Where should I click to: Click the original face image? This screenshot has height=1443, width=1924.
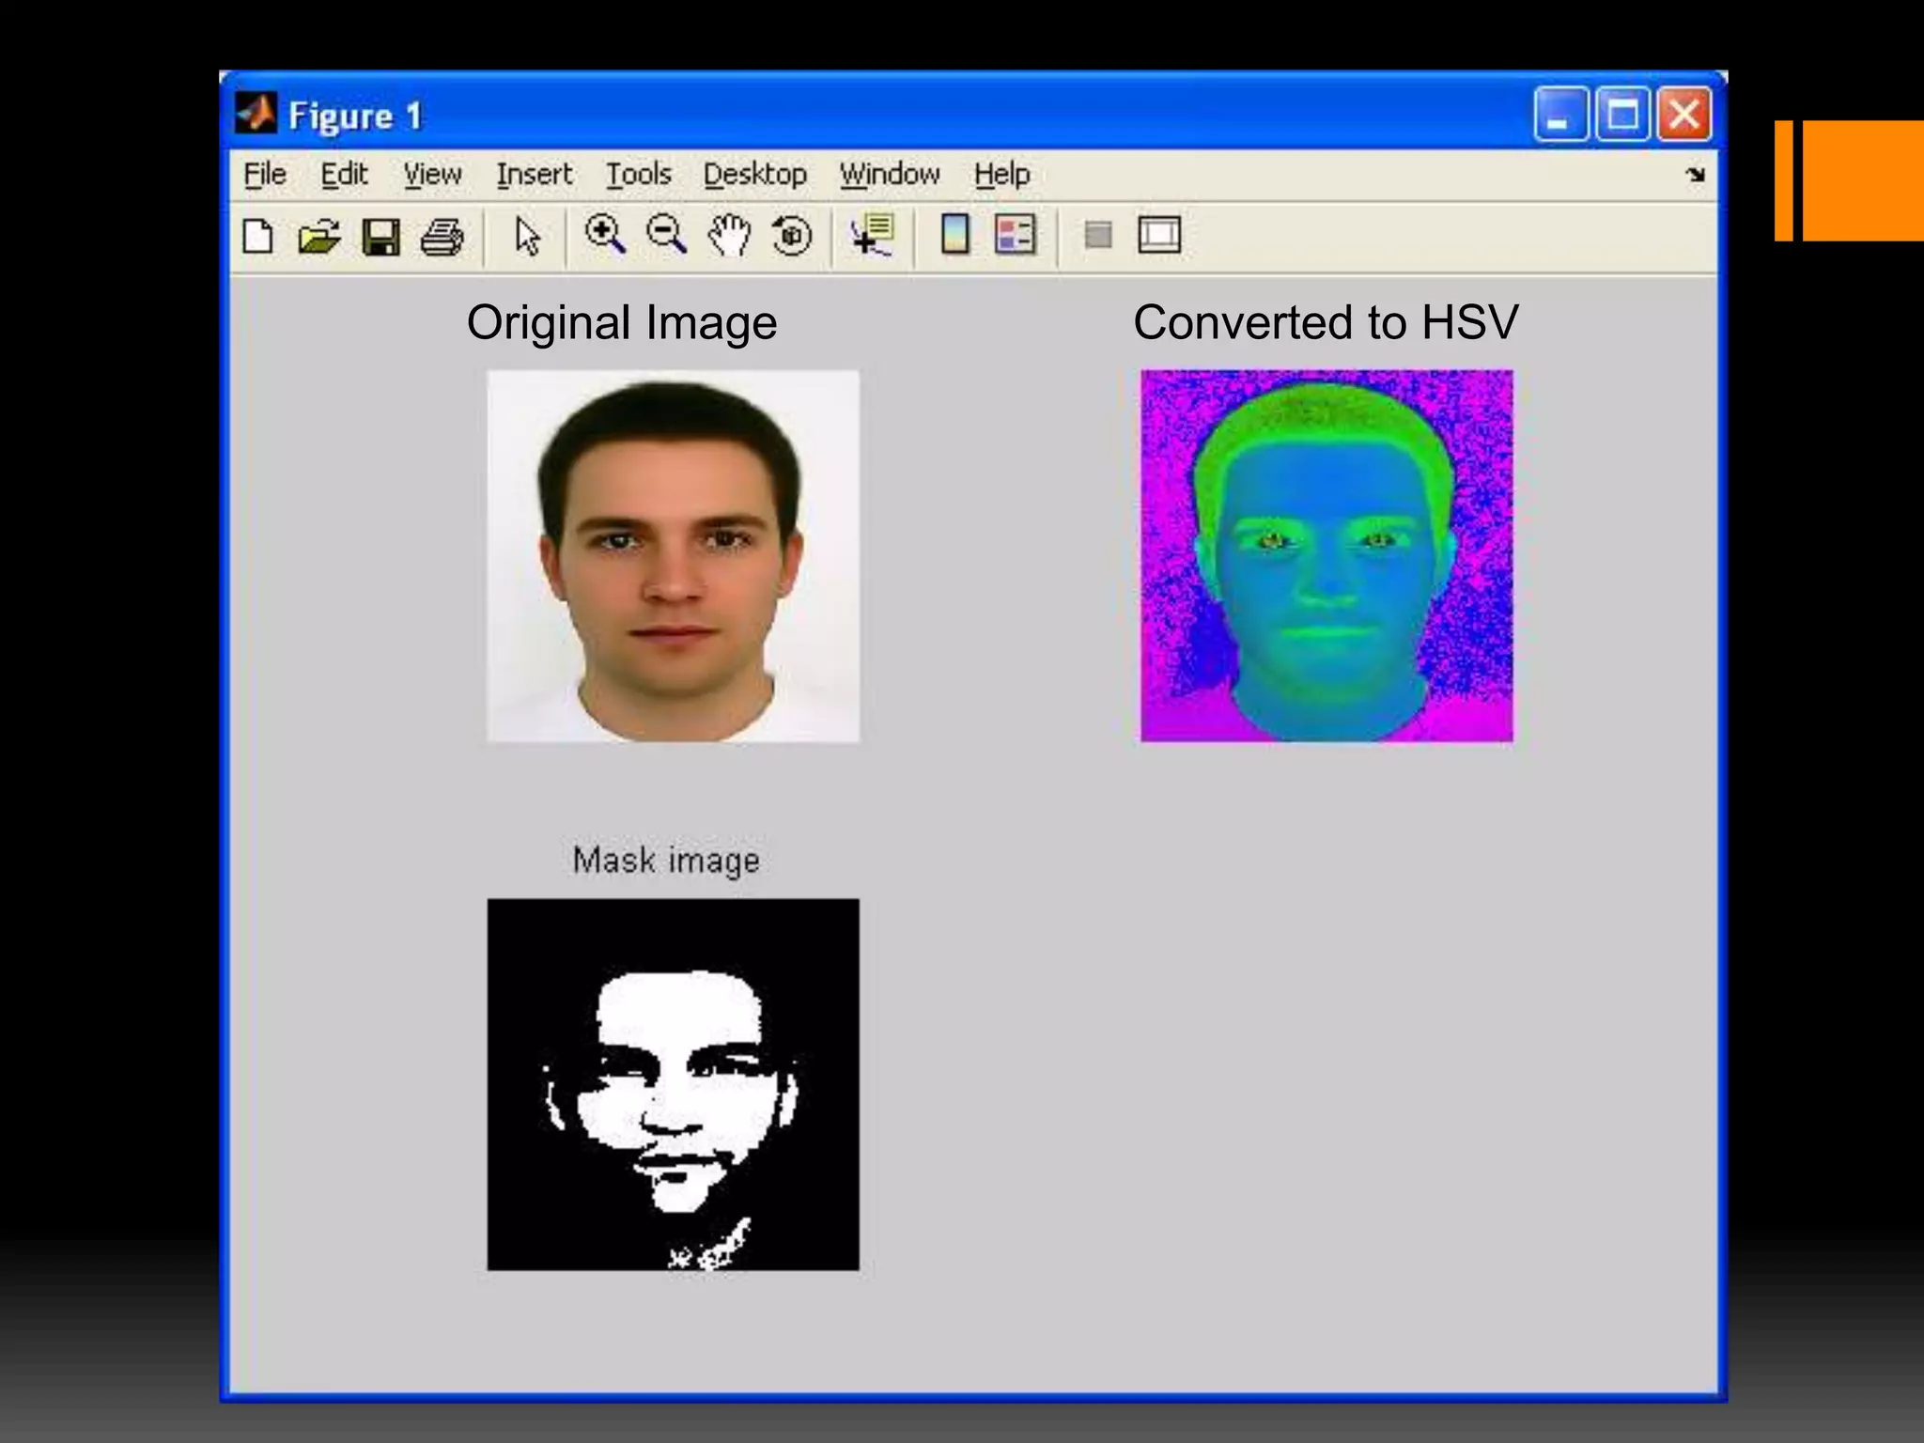point(673,556)
